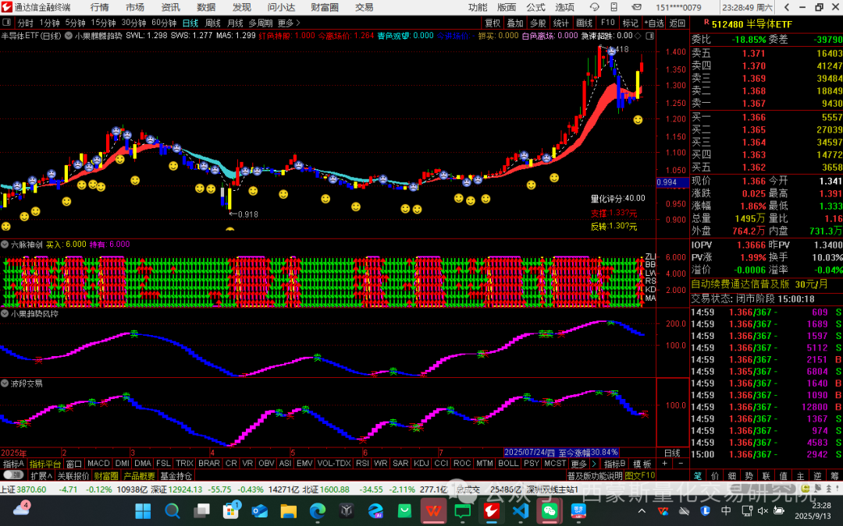Toggle 叠加 overlay option

coord(515,23)
